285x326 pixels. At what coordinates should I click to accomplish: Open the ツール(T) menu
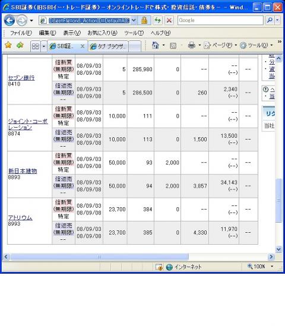(134, 33)
